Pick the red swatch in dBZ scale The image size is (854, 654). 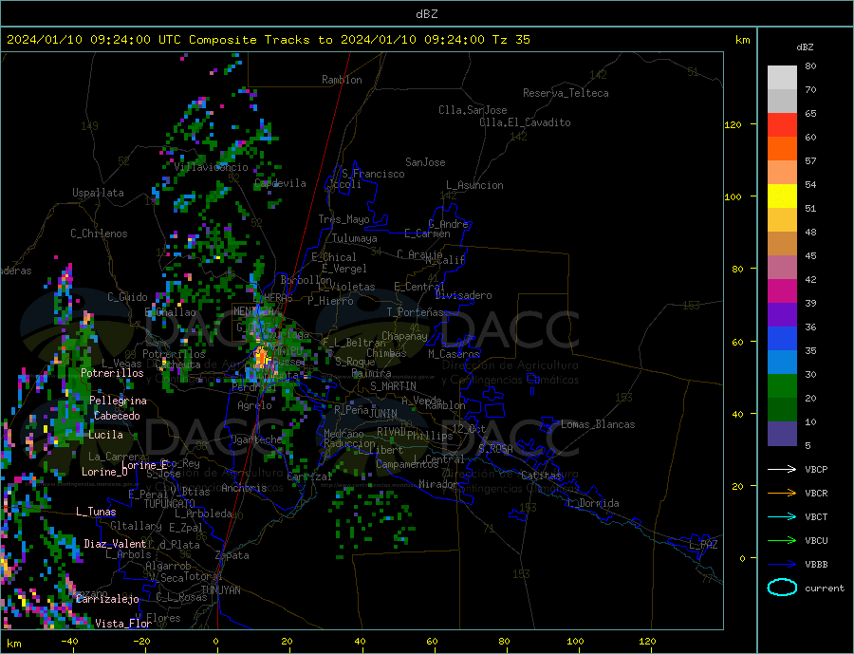[782, 124]
